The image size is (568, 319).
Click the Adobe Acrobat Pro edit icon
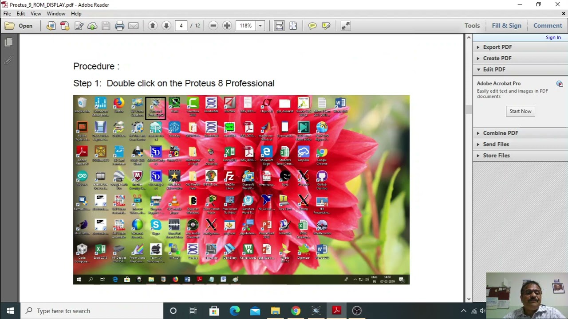point(560,84)
